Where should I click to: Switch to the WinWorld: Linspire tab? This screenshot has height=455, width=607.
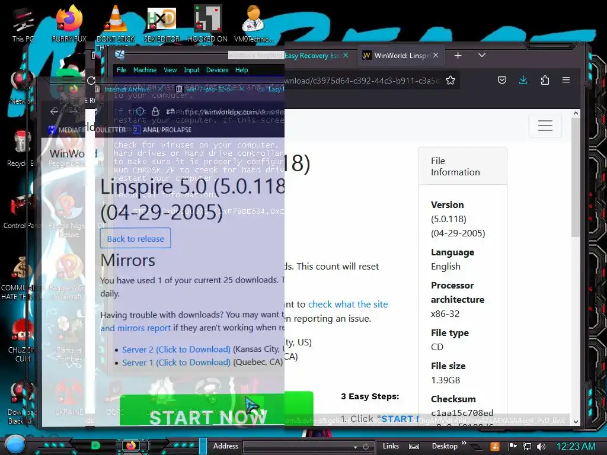401,55
